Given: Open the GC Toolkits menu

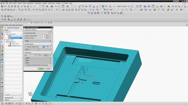Looking at the screenshot, I should 65,3.
